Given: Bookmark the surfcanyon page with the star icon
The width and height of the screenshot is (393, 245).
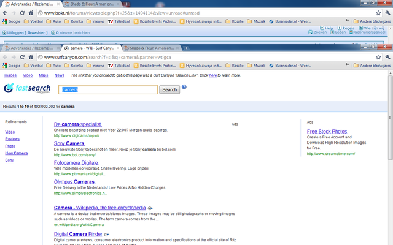Looking at the screenshot, I should [x=378, y=57].
